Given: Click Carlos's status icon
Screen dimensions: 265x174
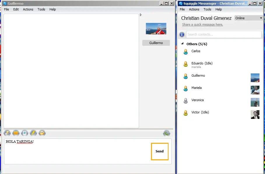Looking at the screenshot, I should (186, 52).
